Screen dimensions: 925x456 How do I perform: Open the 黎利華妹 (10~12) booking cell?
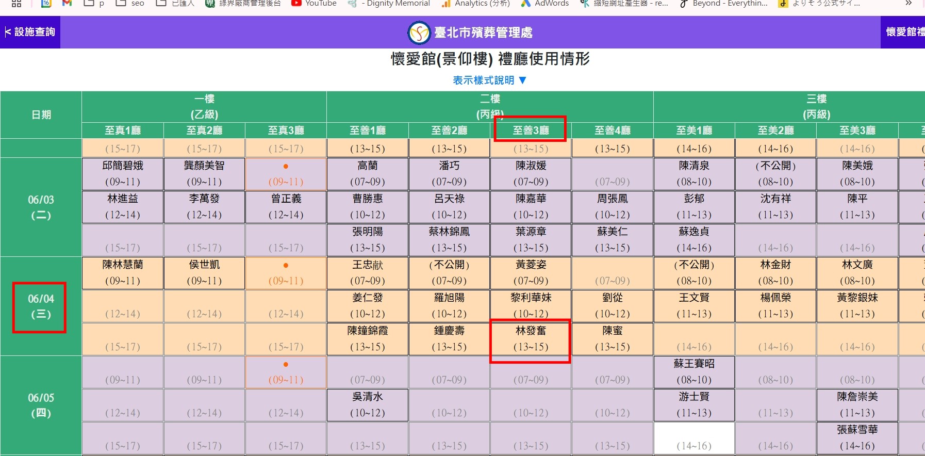pos(531,306)
